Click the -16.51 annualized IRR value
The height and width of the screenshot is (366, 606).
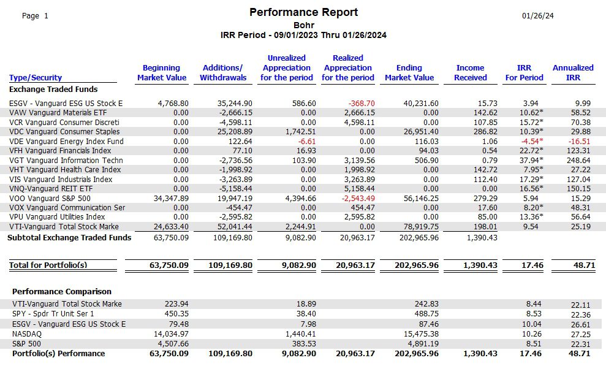click(579, 141)
